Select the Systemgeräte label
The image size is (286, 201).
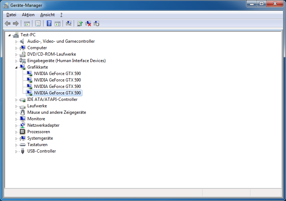[x=40, y=138]
